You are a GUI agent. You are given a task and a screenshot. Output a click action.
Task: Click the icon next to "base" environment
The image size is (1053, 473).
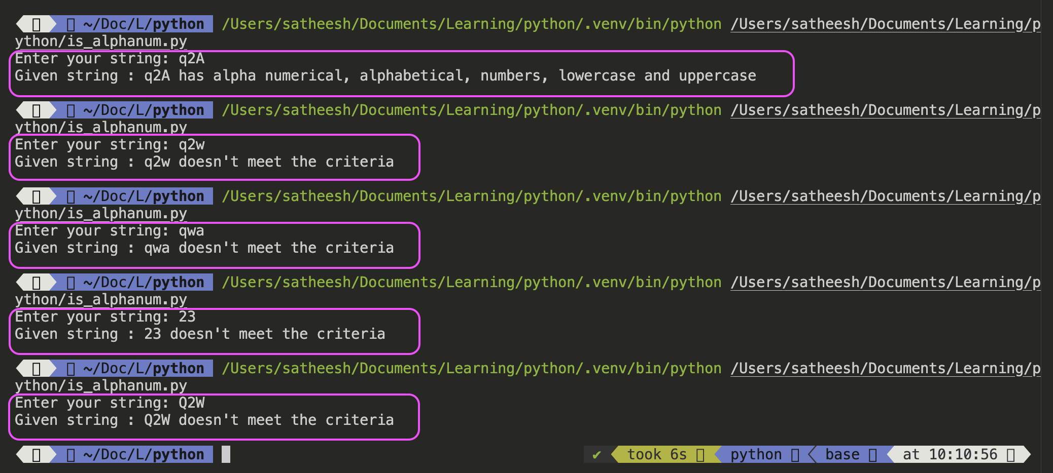(872, 455)
